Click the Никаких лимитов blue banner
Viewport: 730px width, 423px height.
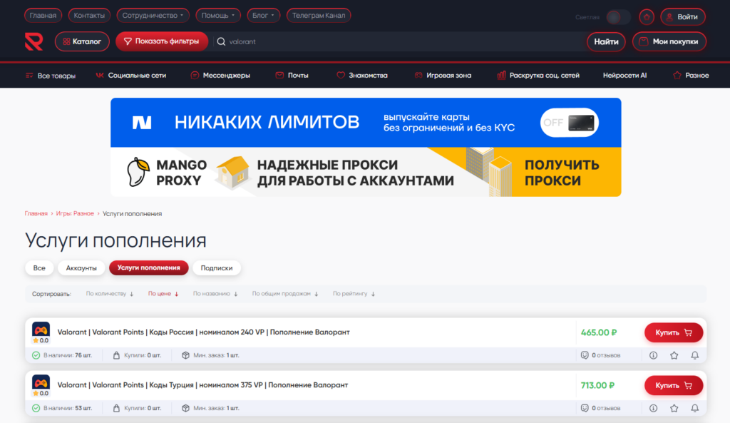[366, 123]
